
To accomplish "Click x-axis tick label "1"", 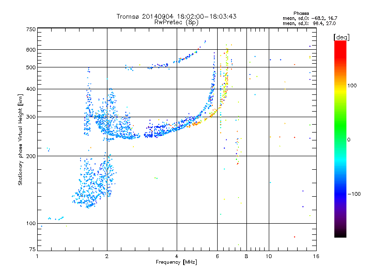I will coord(37,256).
